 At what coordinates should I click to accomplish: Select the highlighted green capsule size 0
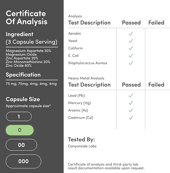click(x=20, y=130)
